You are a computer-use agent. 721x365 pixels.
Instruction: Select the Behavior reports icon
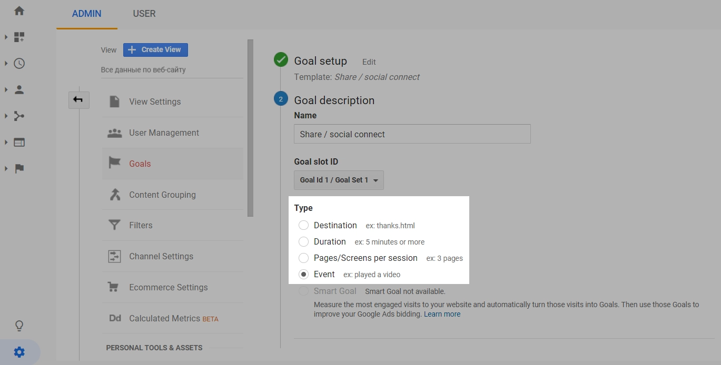pyautogui.click(x=19, y=142)
